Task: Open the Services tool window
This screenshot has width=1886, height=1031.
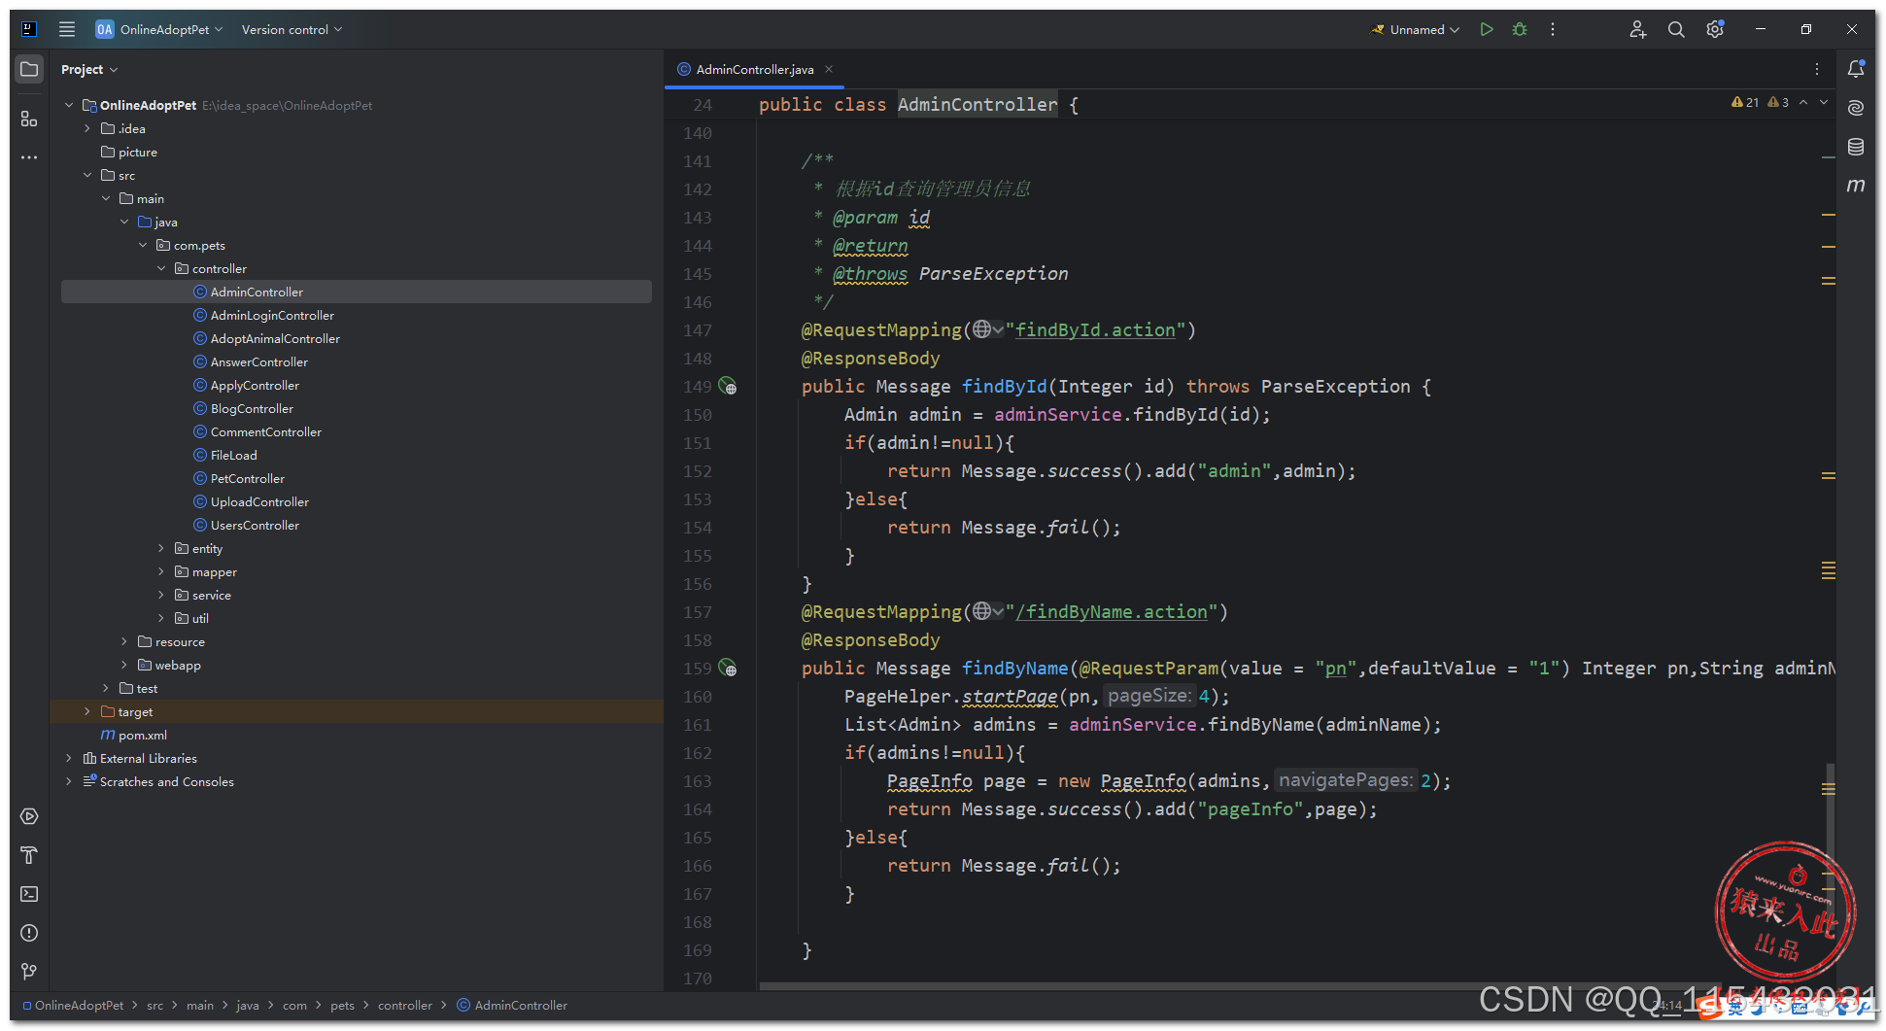Action: click(29, 816)
